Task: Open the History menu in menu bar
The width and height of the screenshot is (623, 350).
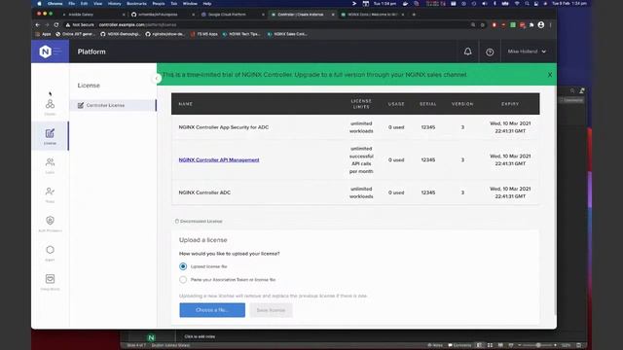Action: coord(115,4)
